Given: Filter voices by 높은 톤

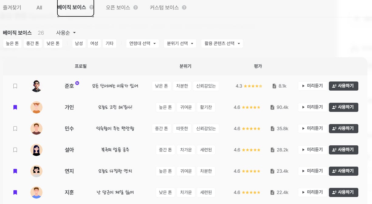Looking at the screenshot, I should pyautogui.click(x=12, y=43).
